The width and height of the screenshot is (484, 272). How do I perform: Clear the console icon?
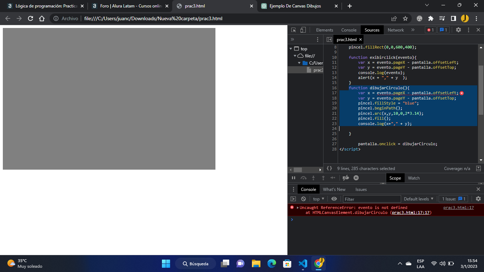pyautogui.click(x=303, y=199)
